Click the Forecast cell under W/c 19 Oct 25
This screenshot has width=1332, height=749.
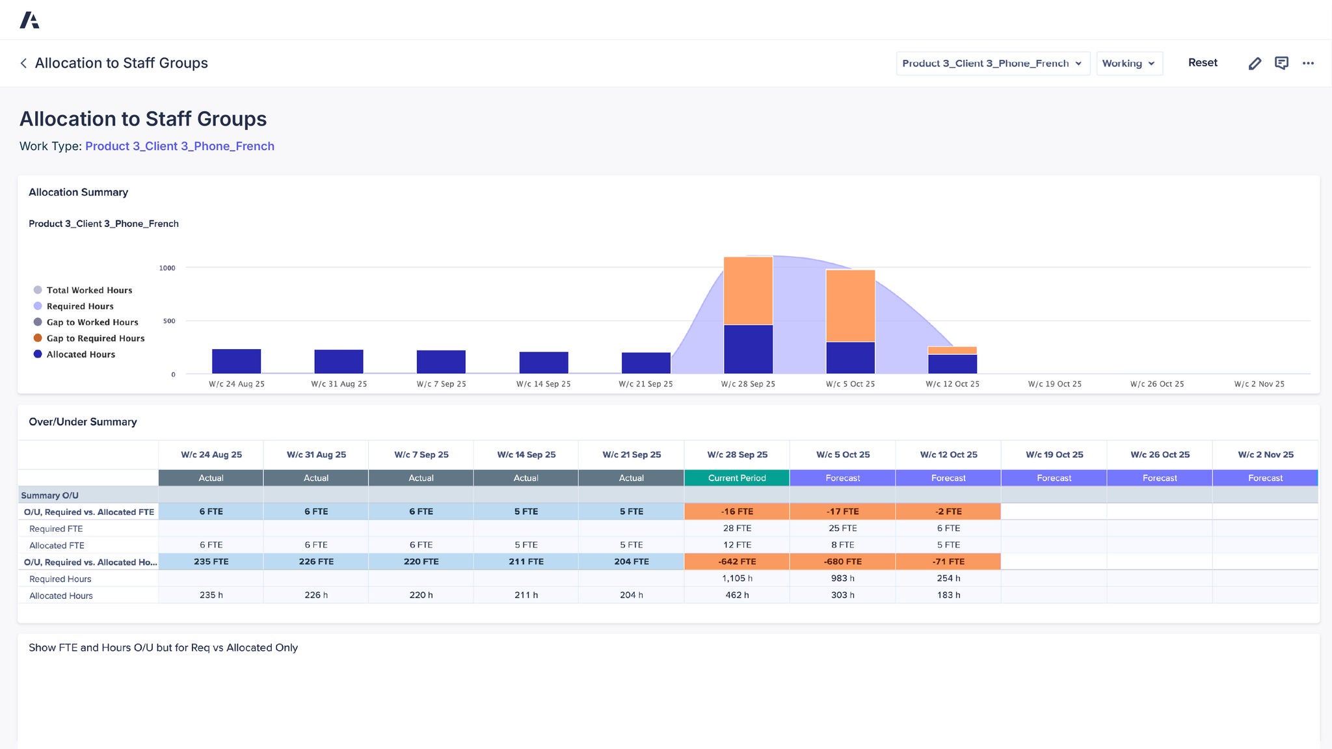click(1054, 478)
